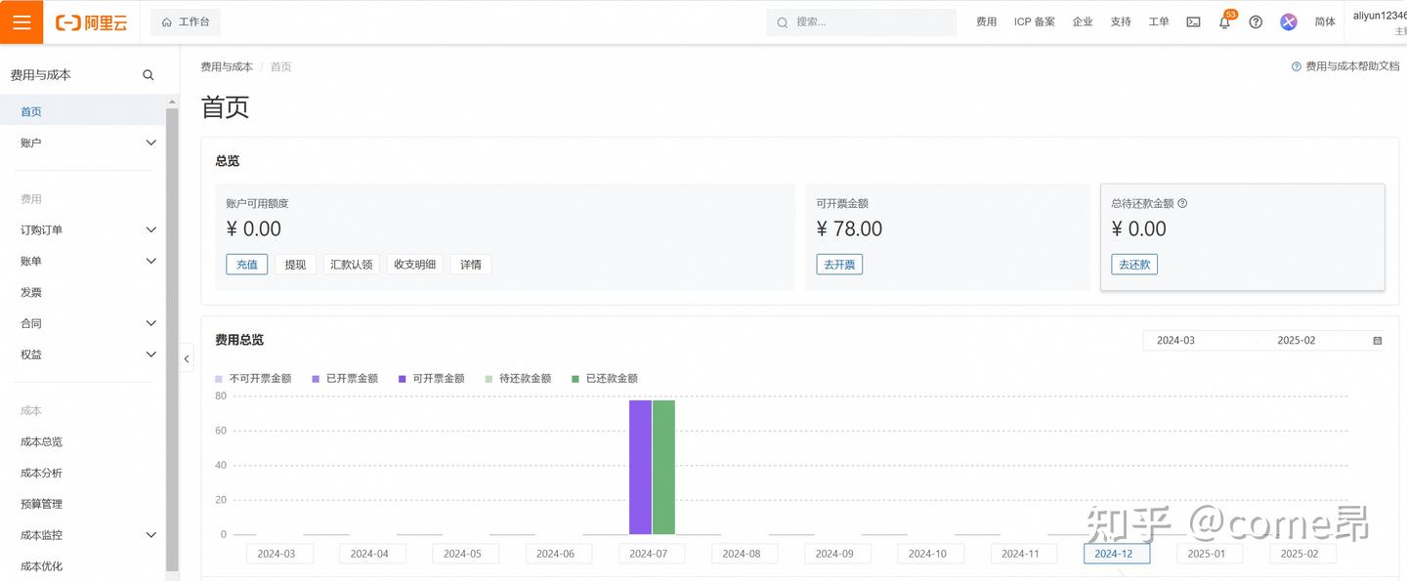Open the help question mark icon

(1256, 22)
